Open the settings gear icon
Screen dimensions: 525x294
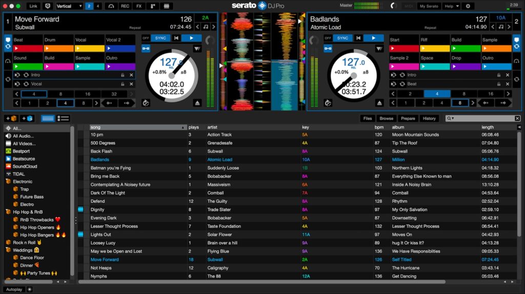(x=468, y=6)
